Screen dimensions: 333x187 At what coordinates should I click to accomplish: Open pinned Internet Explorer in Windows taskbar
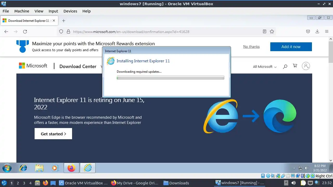click(x=23, y=168)
